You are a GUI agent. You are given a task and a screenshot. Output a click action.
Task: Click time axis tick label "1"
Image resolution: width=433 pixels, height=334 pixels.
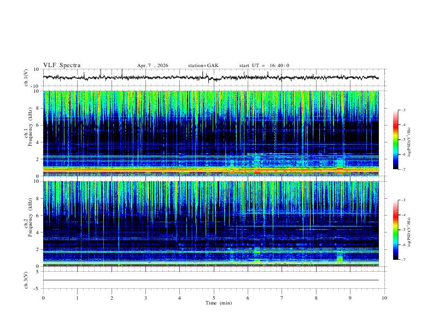coord(77,298)
